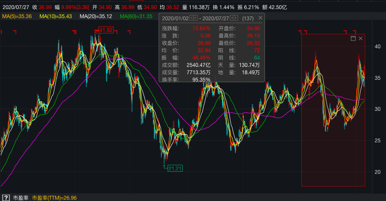Click the 换手率 95.35% value
The image size is (386, 201).
(x=201, y=79)
